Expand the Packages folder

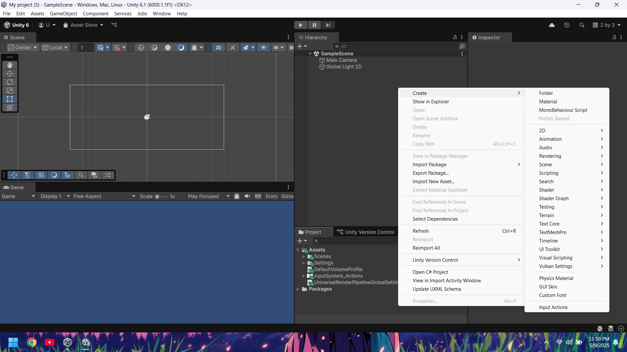point(298,289)
